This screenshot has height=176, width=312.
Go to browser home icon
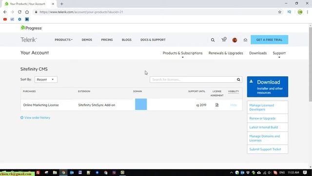[27, 12]
